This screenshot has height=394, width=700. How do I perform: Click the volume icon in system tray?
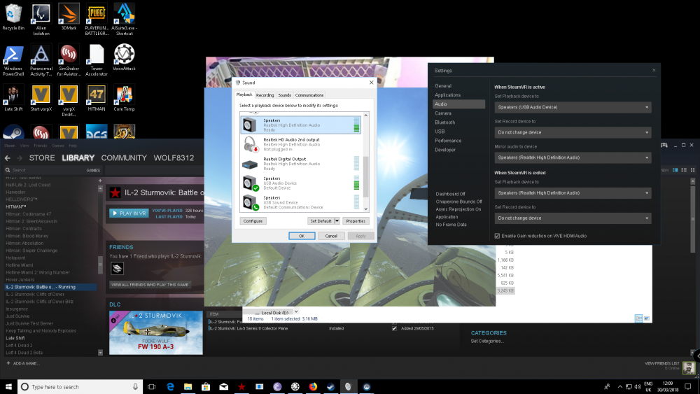click(638, 386)
